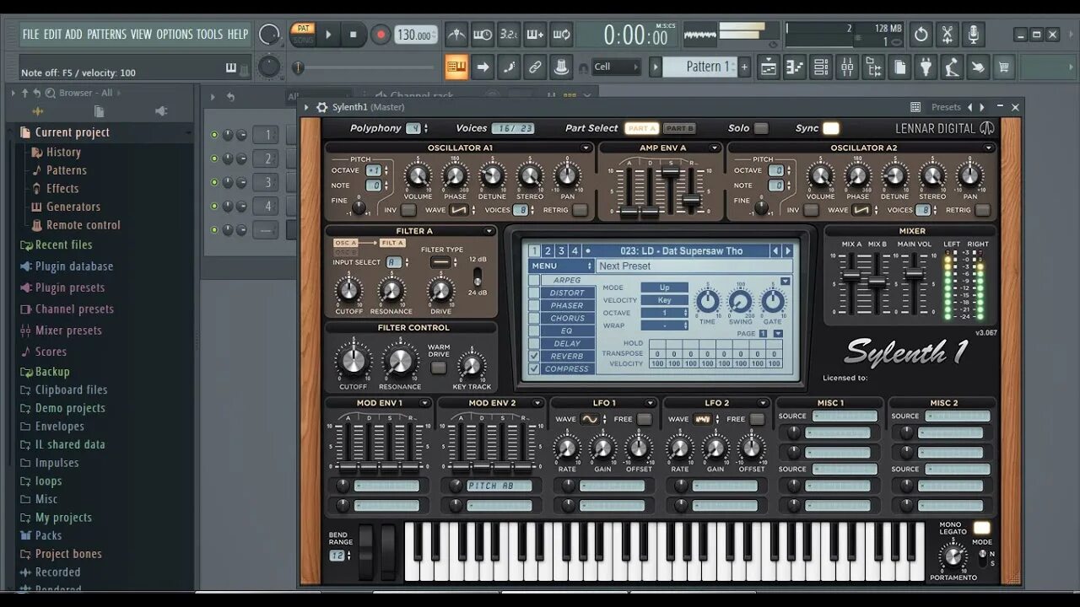Select PART B in Sylenth1
Viewport: 1080px width, 607px height.
point(678,128)
